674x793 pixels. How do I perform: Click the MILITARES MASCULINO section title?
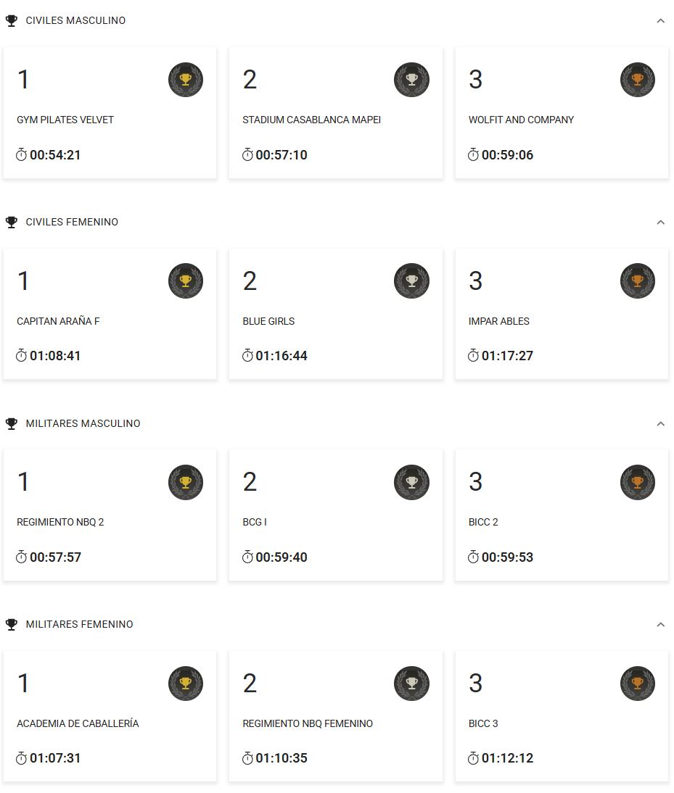click(x=83, y=423)
